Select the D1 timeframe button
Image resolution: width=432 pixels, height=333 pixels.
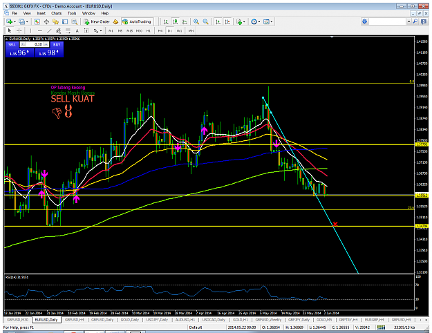tap(170, 30)
